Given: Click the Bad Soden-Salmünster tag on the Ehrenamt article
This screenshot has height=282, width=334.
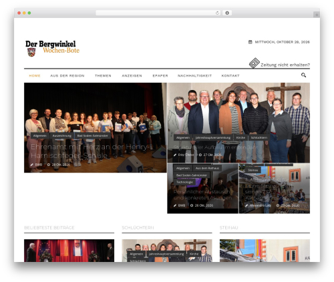Looking at the screenshot, I should pyautogui.click(x=93, y=135).
